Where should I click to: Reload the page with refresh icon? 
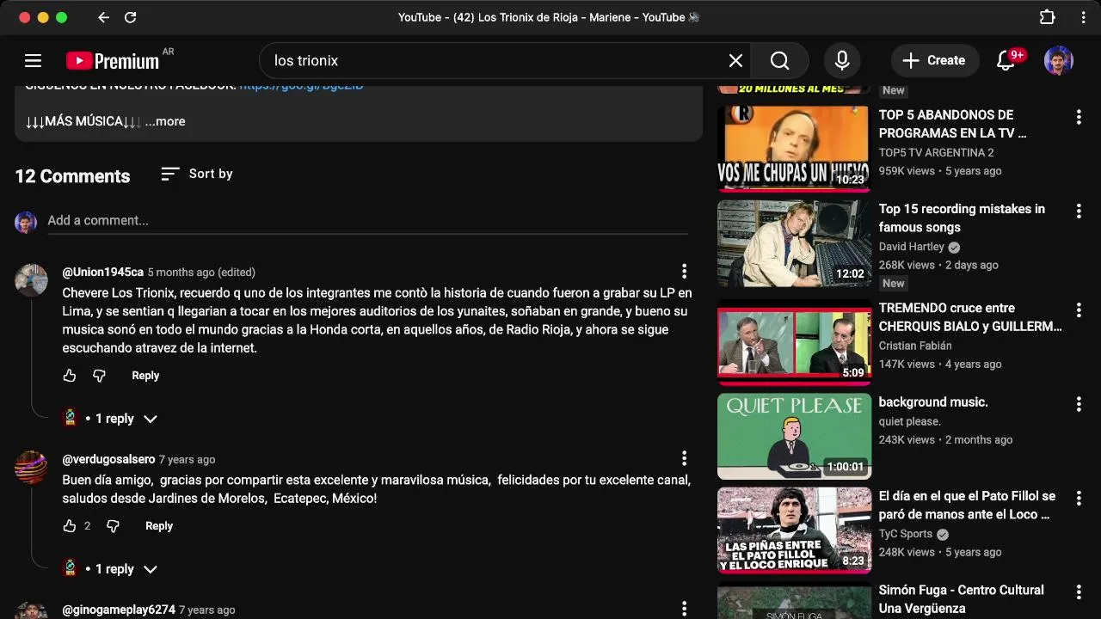pyautogui.click(x=131, y=17)
